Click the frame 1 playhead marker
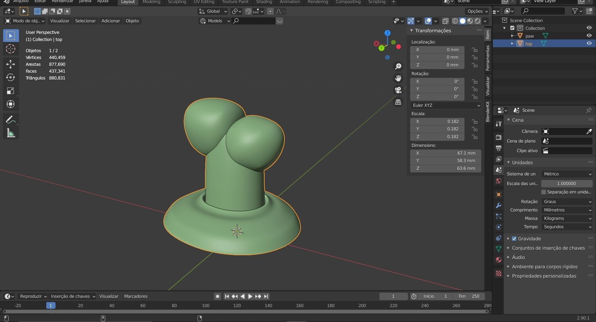Viewport: 596px width, 322px height. click(51, 306)
